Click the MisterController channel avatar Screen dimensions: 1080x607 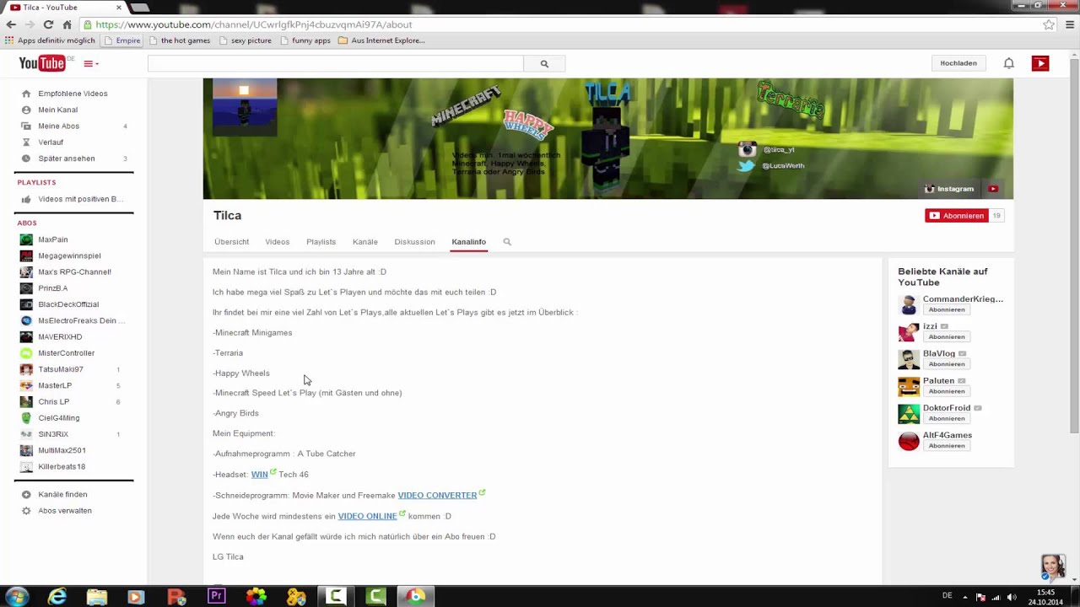click(x=26, y=353)
